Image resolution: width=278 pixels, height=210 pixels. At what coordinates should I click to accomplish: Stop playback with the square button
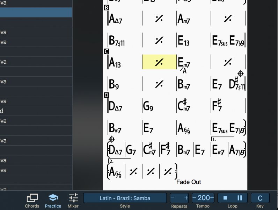[x=225, y=198]
